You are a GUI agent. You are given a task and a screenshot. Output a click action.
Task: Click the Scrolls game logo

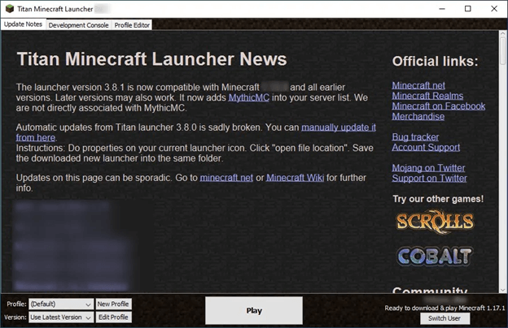click(435, 222)
